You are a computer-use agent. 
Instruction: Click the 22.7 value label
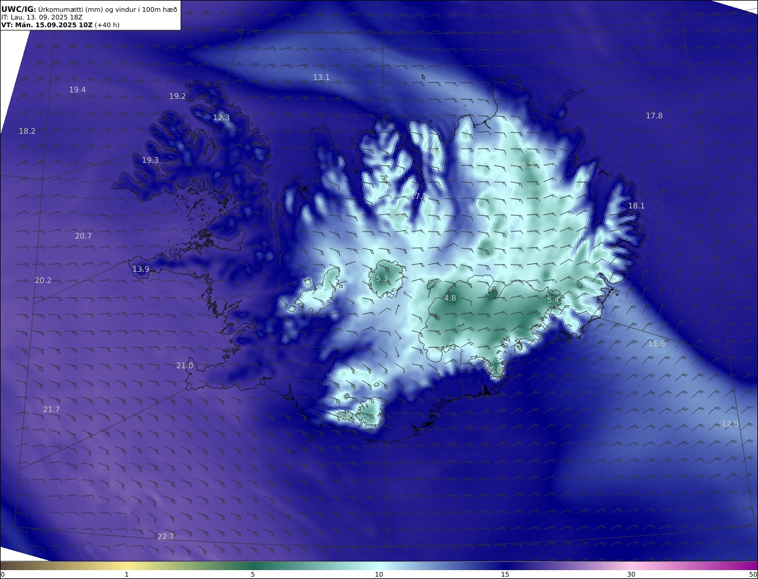166,537
